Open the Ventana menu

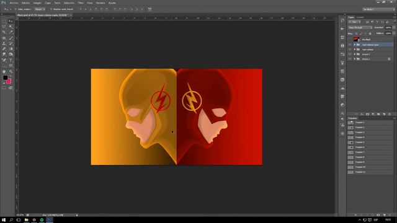pyautogui.click(x=100, y=3)
